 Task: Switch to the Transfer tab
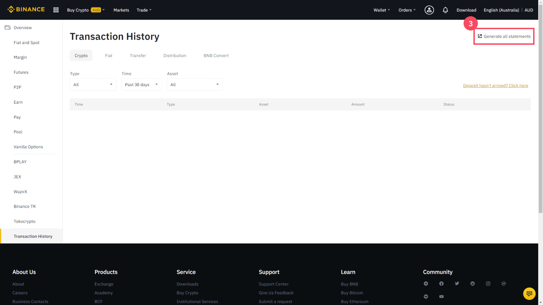click(138, 56)
